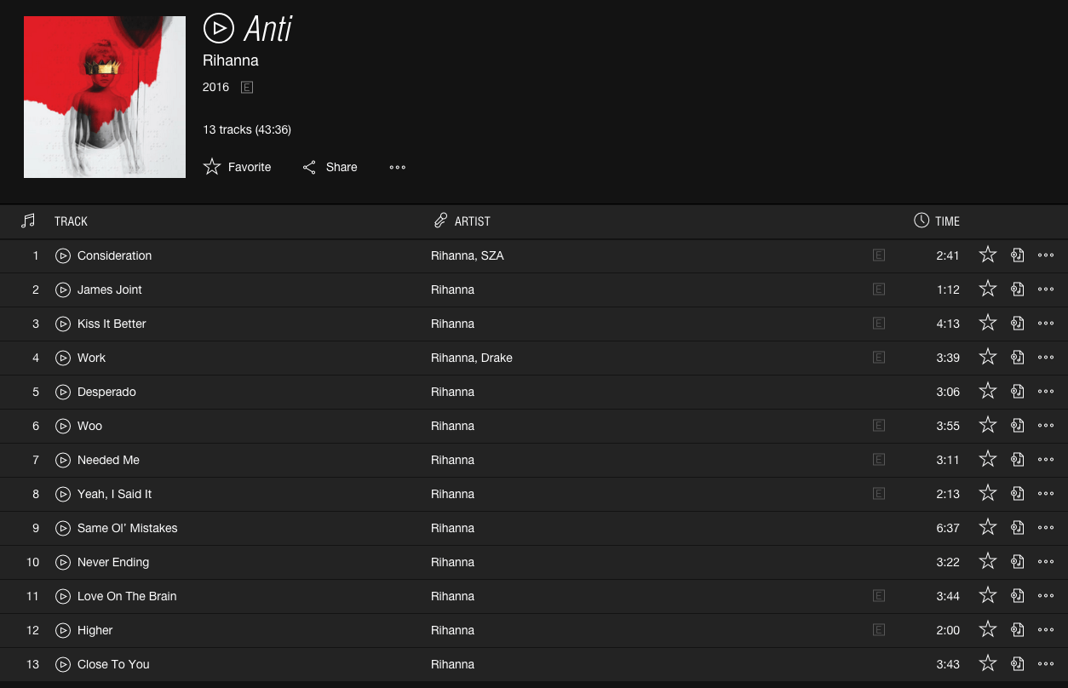Open artist link Rihanna, SZA

468,255
